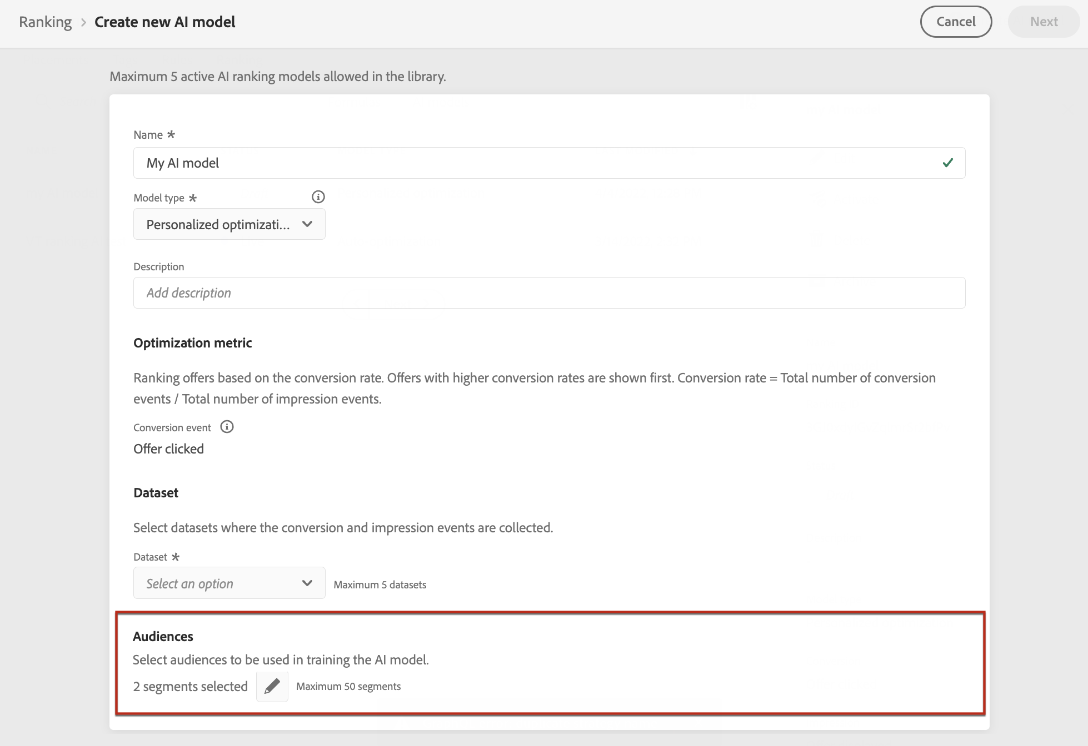The image size is (1088, 746).
Task: Click the breadcrumb chevron after Ranking
Action: click(x=83, y=22)
